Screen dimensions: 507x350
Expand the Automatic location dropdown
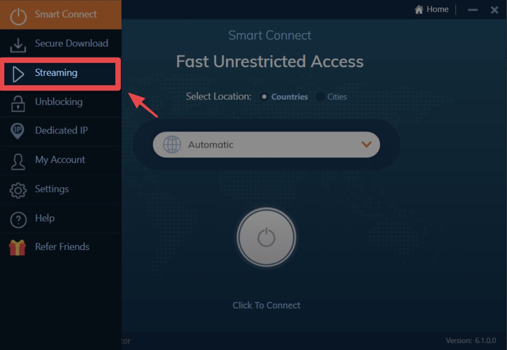266,144
